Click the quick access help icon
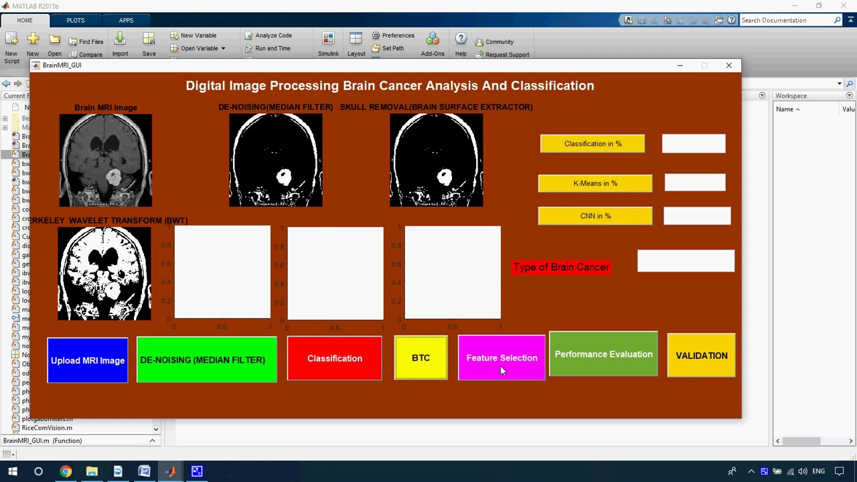This screenshot has height=482, width=857. 731,20
